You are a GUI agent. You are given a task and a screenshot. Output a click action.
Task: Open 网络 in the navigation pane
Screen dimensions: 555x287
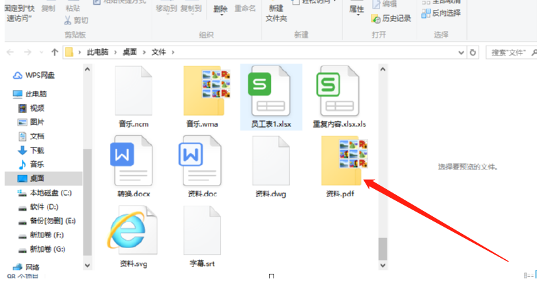[x=26, y=267]
